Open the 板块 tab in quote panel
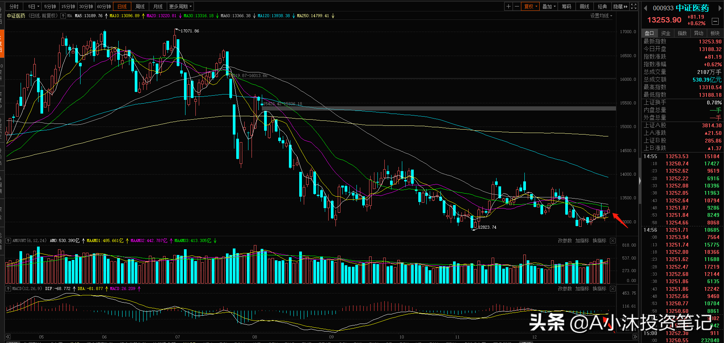Viewport: 724px width, 343px height. (715, 33)
